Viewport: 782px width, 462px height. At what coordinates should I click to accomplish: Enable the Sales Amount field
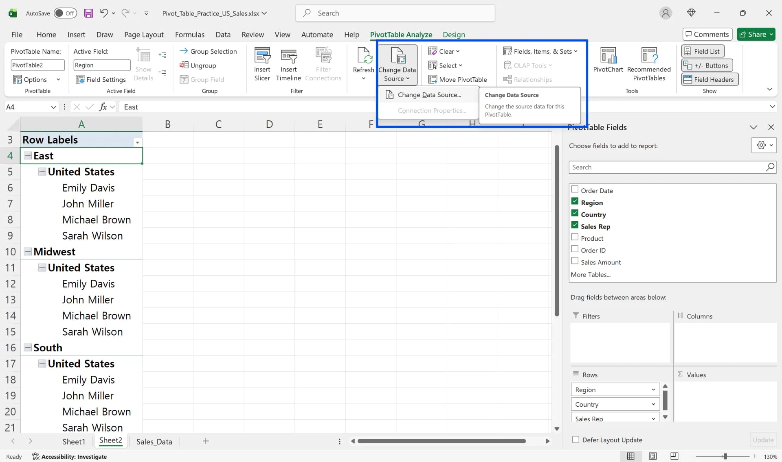(x=575, y=261)
